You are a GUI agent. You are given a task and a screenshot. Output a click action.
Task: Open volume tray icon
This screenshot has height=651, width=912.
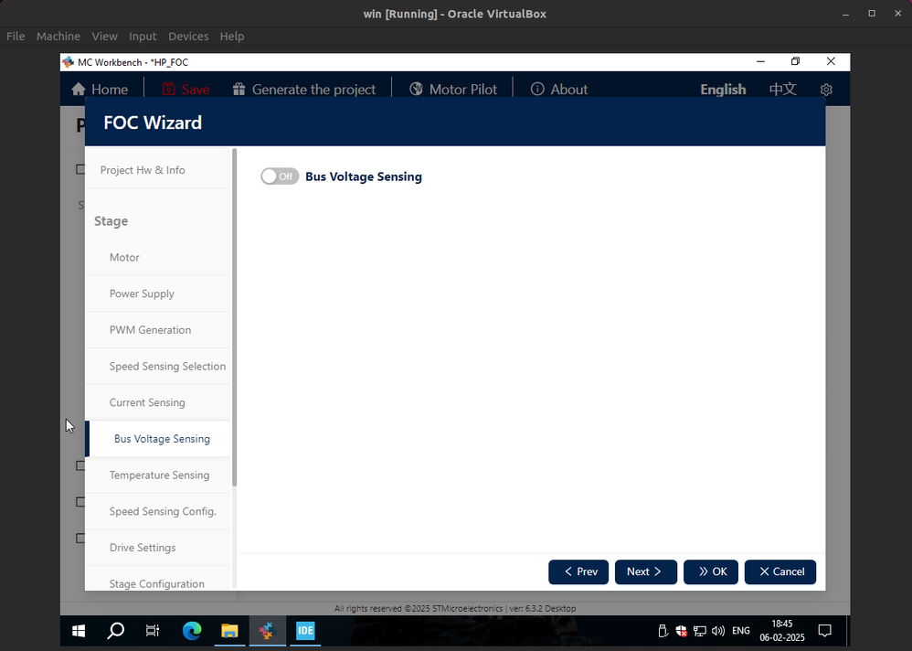click(718, 631)
